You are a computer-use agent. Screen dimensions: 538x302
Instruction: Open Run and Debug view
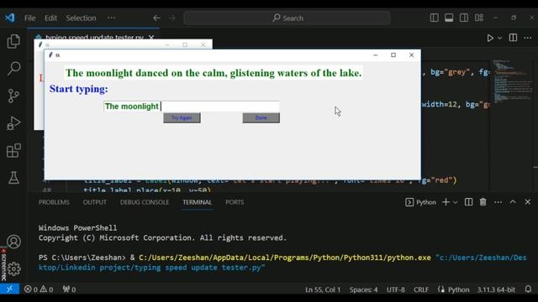coord(13,123)
